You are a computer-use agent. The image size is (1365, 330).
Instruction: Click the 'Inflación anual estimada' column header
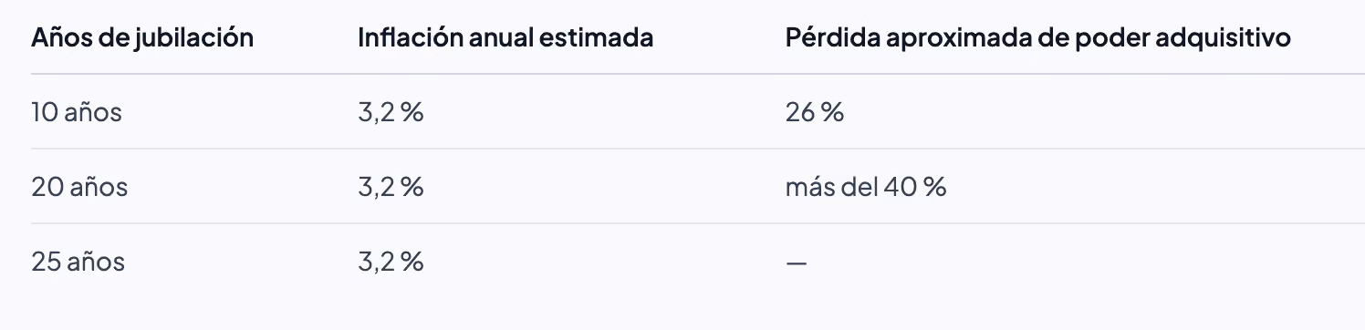pyautogui.click(x=505, y=39)
